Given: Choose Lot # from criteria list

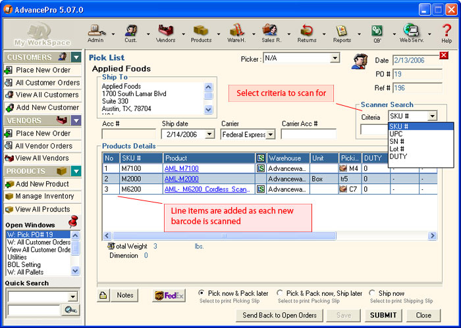Looking at the screenshot, I should click(421, 149).
